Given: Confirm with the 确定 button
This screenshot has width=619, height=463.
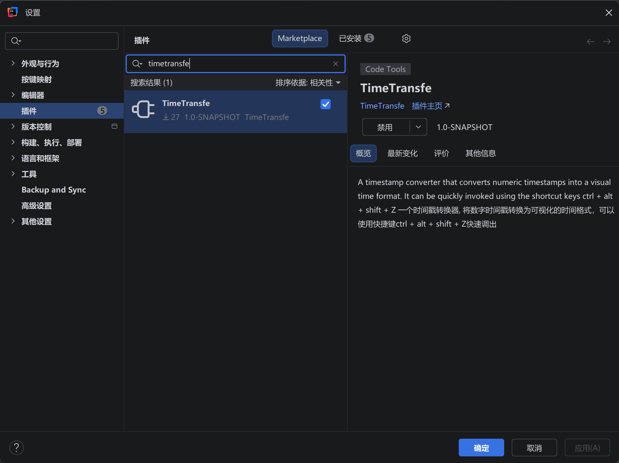Looking at the screenshot, I should click(x=481, y=448).
